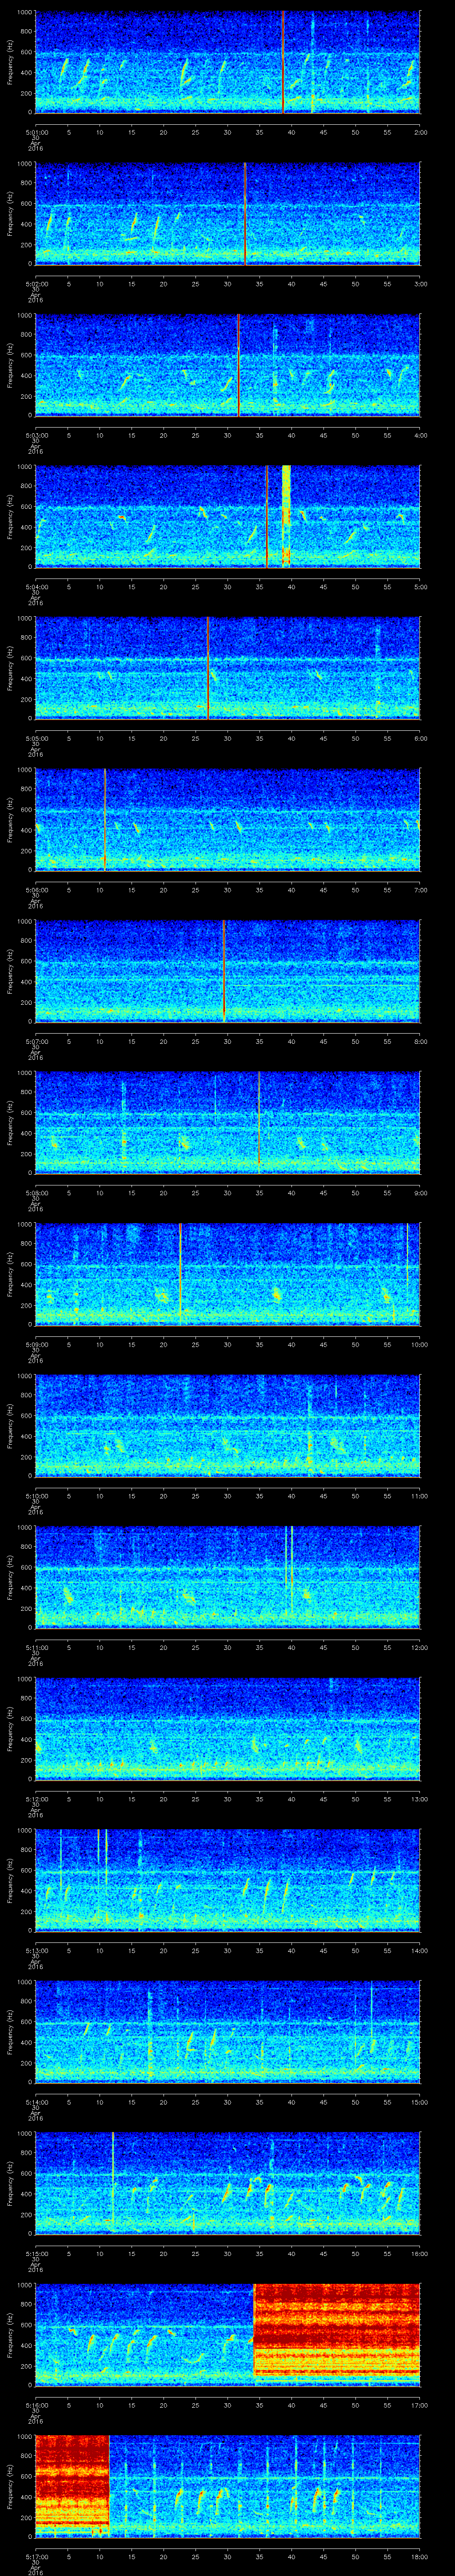Screen dimensions: 455x2576
Task: Click the 18:00 end time label
Action: click(419, 2558)
